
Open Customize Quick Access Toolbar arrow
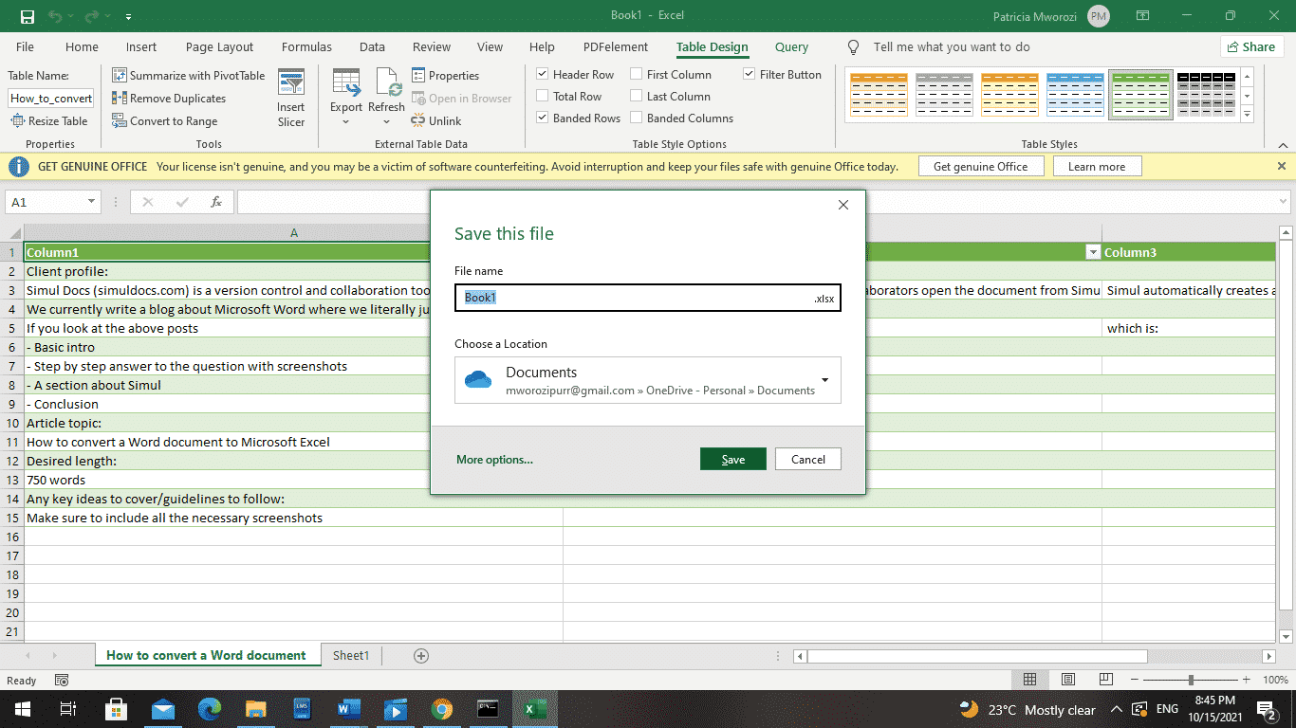(128, 16)
